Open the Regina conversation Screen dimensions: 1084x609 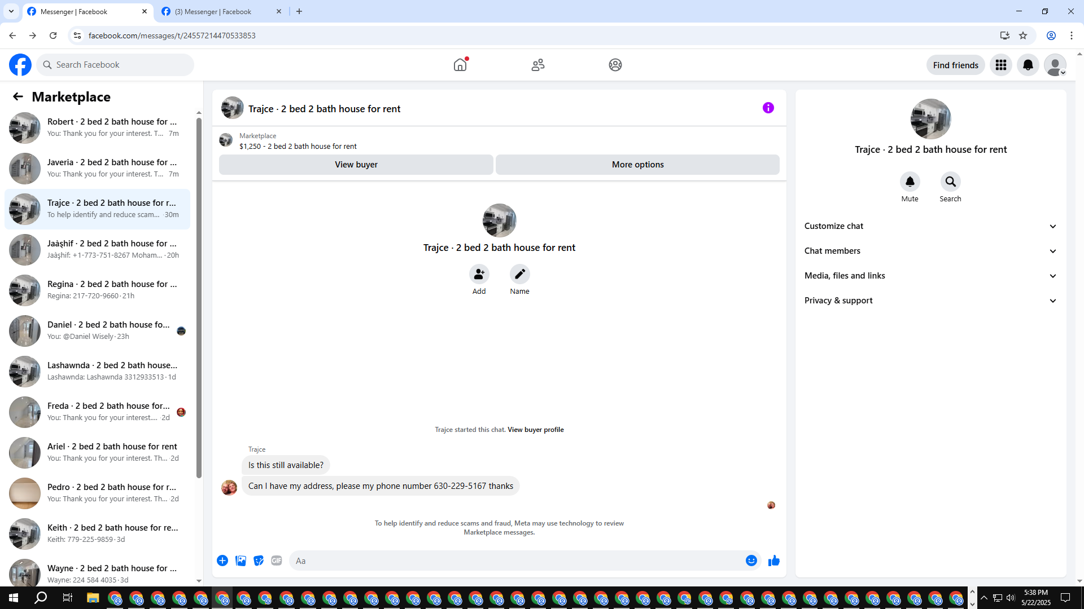pos(97,290)
